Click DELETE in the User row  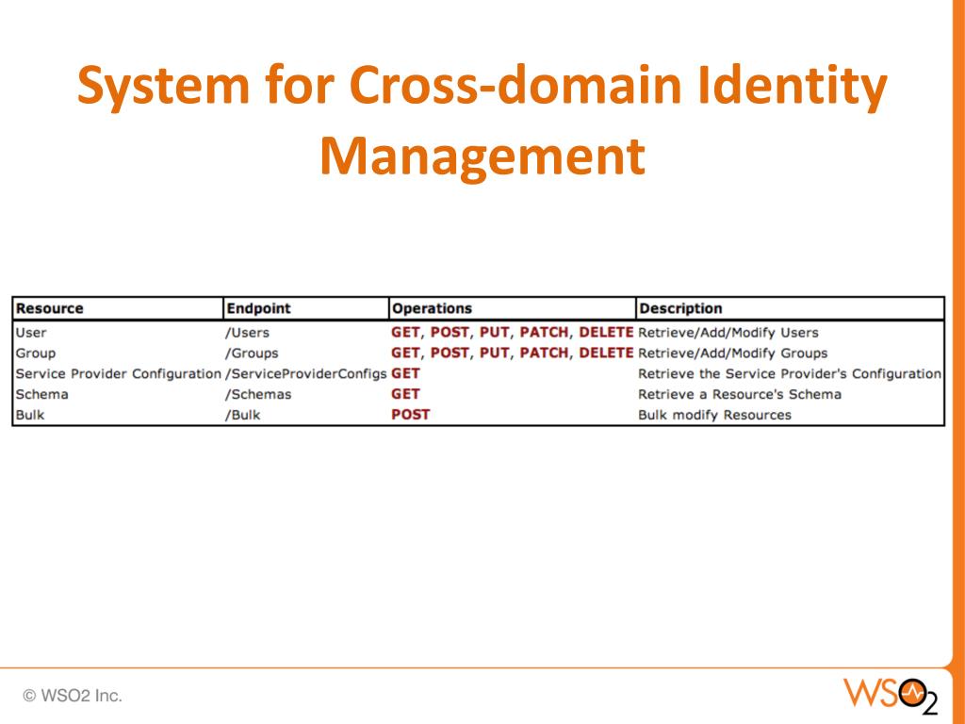coord(606,333)
